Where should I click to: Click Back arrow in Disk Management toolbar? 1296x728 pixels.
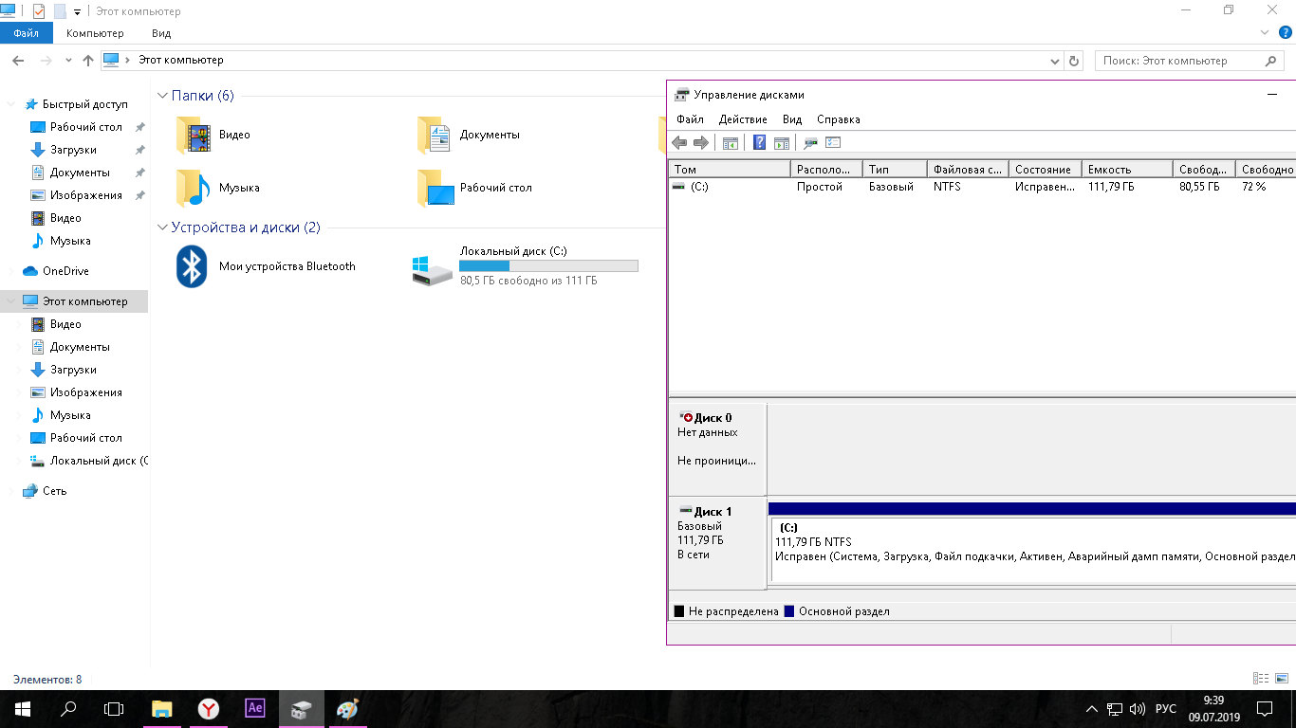point(679,143)
